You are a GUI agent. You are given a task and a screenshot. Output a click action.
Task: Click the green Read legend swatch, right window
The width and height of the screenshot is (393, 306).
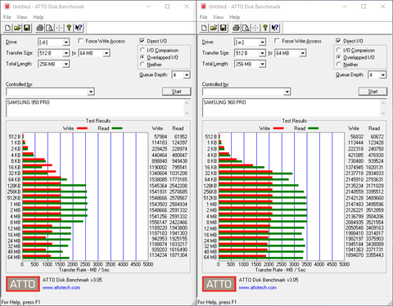coord(314,128)
